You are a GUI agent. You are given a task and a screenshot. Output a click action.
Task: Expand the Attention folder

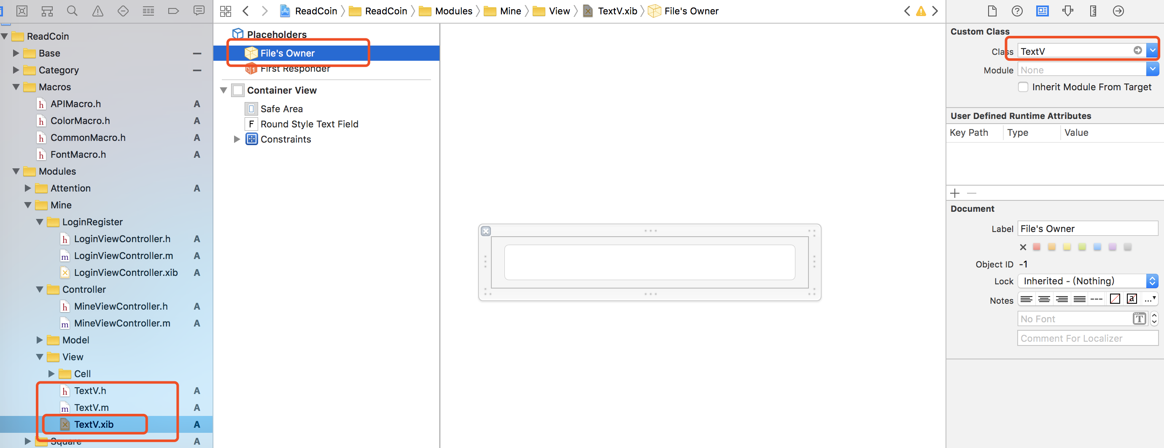(27, 188)
